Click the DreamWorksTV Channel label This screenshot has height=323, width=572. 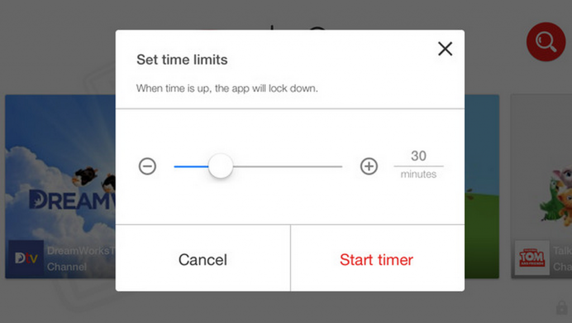(81, 258)
